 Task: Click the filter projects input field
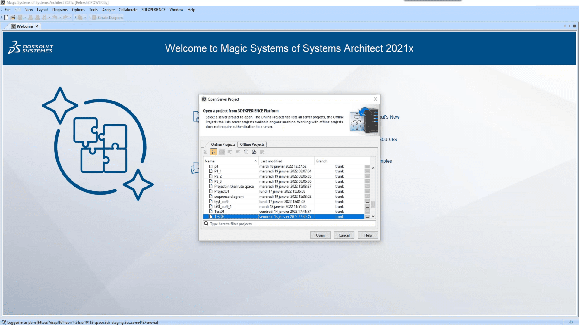coord(289,224)
